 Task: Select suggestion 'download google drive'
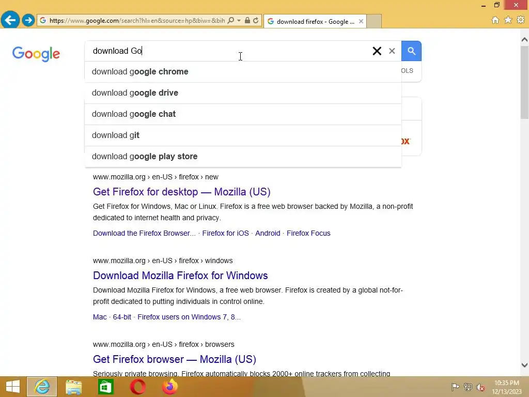243,93
